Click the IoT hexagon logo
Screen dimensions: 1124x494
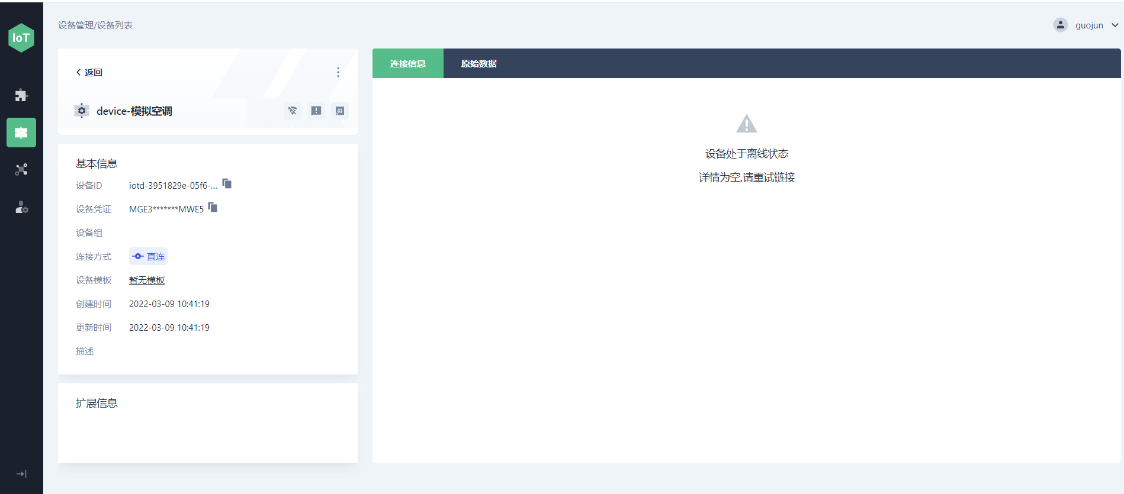point(21,38)
